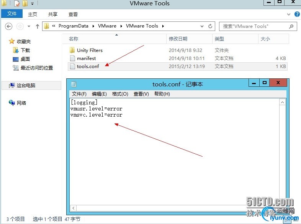Expand the chevron after VMware Tools in path

pos(163,26)
